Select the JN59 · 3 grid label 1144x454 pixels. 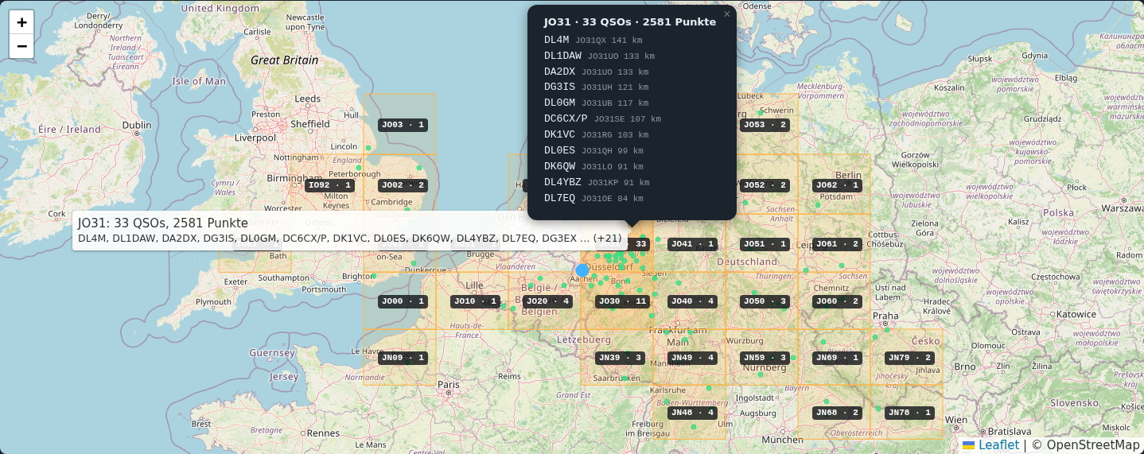pos(765,358)
